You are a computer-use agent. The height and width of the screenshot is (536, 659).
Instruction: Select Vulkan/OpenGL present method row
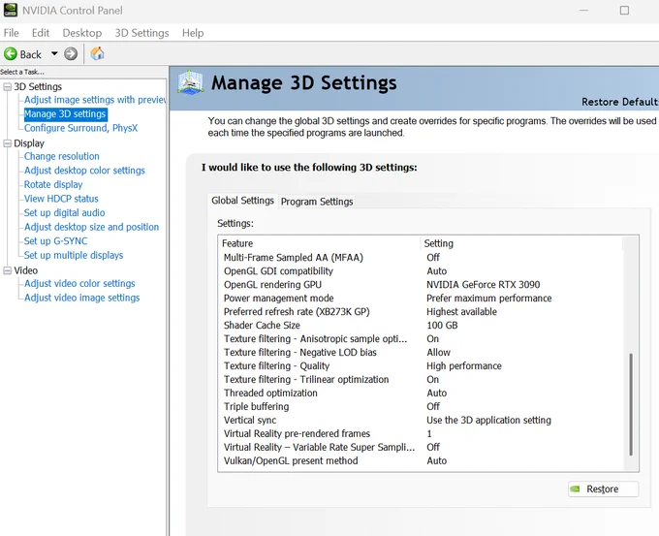[421, 460]
